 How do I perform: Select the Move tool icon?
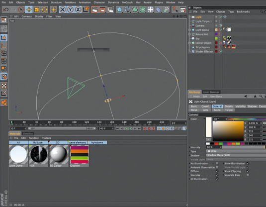point(29,9)
